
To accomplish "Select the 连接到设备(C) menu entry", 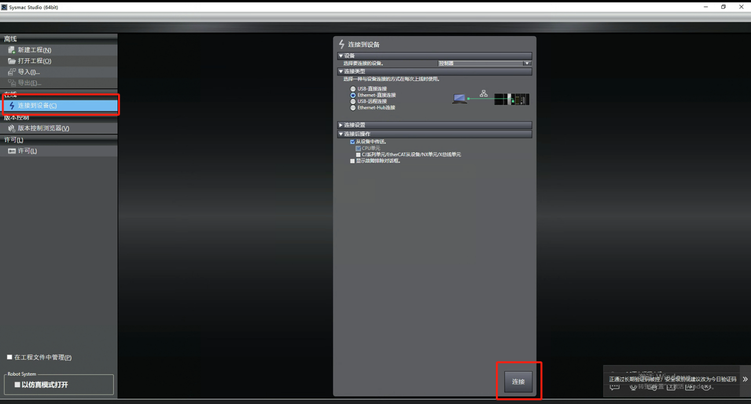I will click(x=37, y=105).
